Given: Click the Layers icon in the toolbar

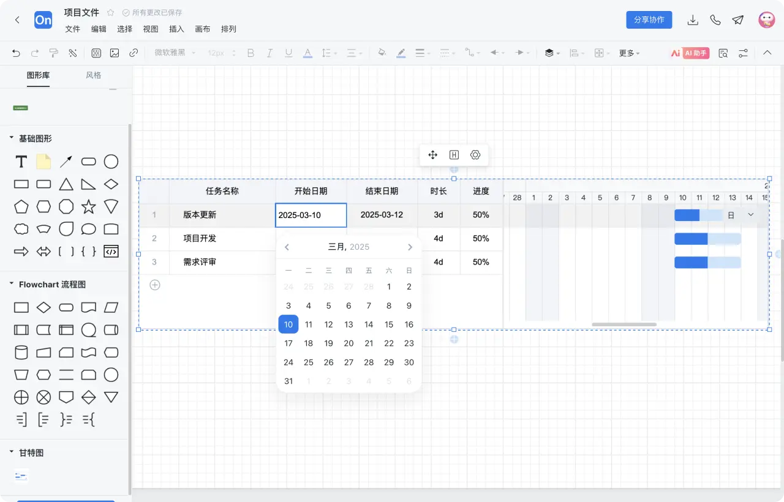Looking at the screenshot, I should click(x=549, y=53).
